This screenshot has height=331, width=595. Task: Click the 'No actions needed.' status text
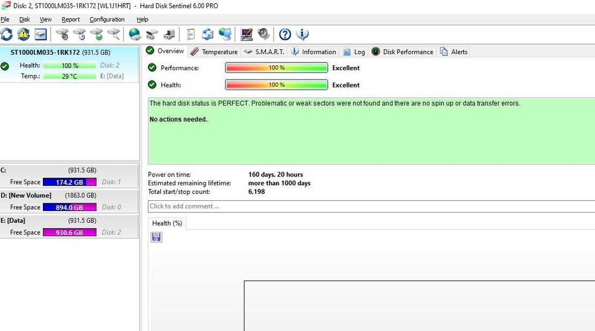[178, 119]
